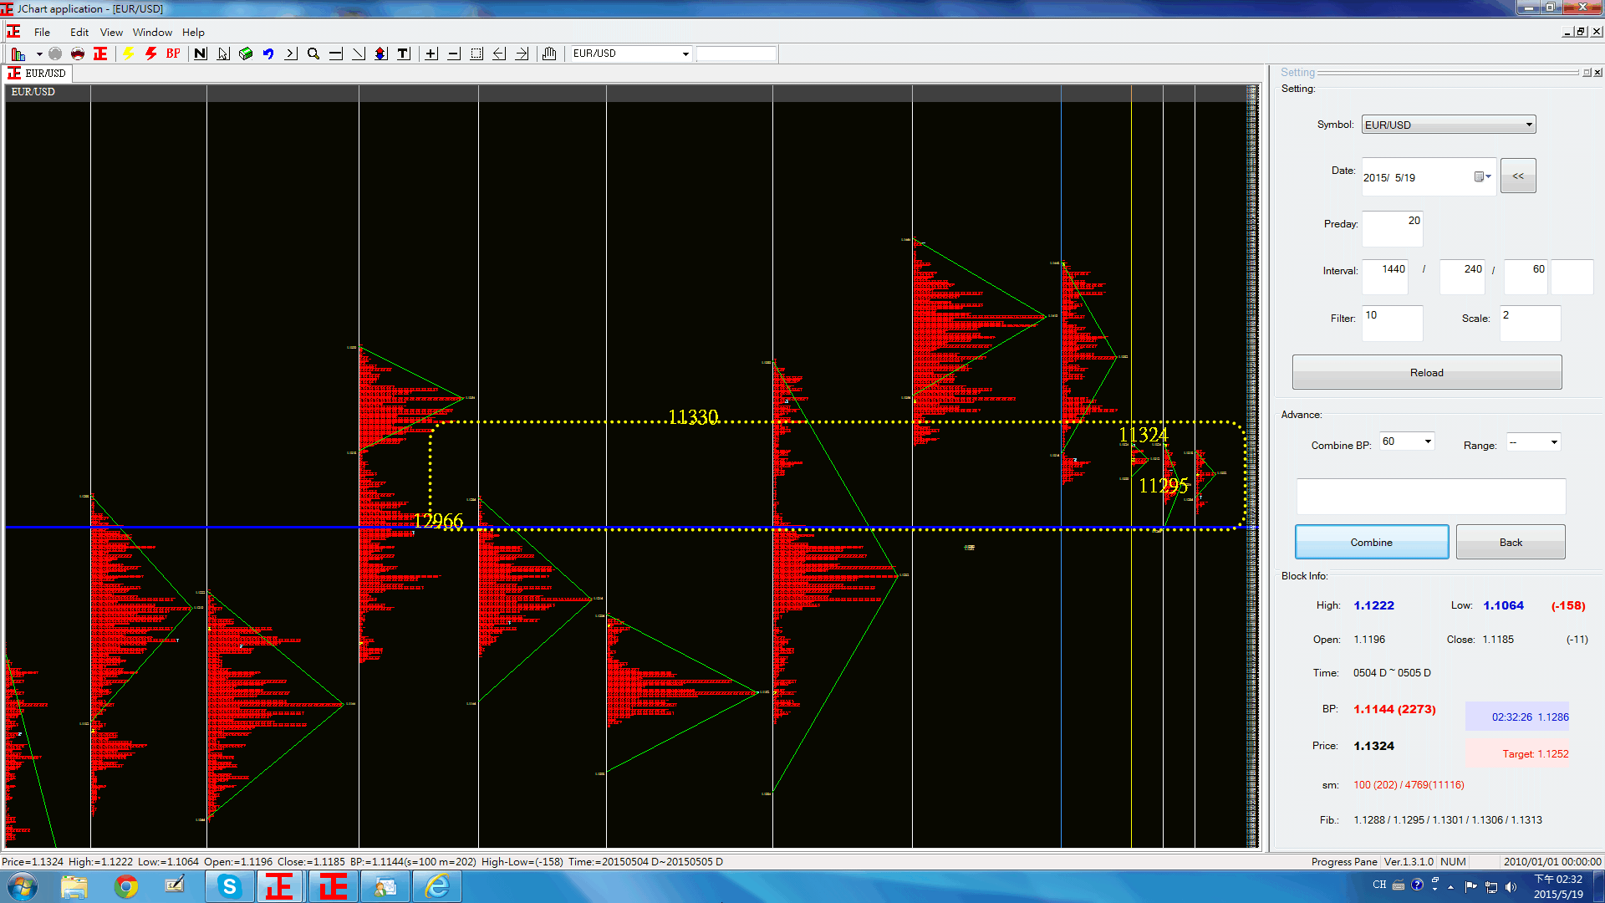Click the BP value 1.1144 (2273)
This screenshot has width=1605, height=903.
pyautogui.click(x=1394, y=709)
